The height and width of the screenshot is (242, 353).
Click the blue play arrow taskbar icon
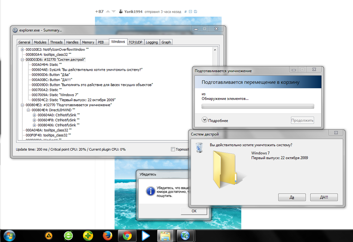[145, 235]
